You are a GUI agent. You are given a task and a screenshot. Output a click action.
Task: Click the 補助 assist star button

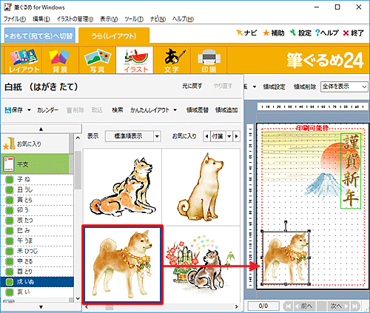pyautogui.click(x=274, y=33)
